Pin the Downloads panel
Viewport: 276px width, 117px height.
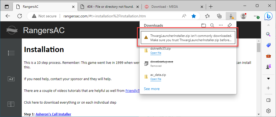point(229,25)
